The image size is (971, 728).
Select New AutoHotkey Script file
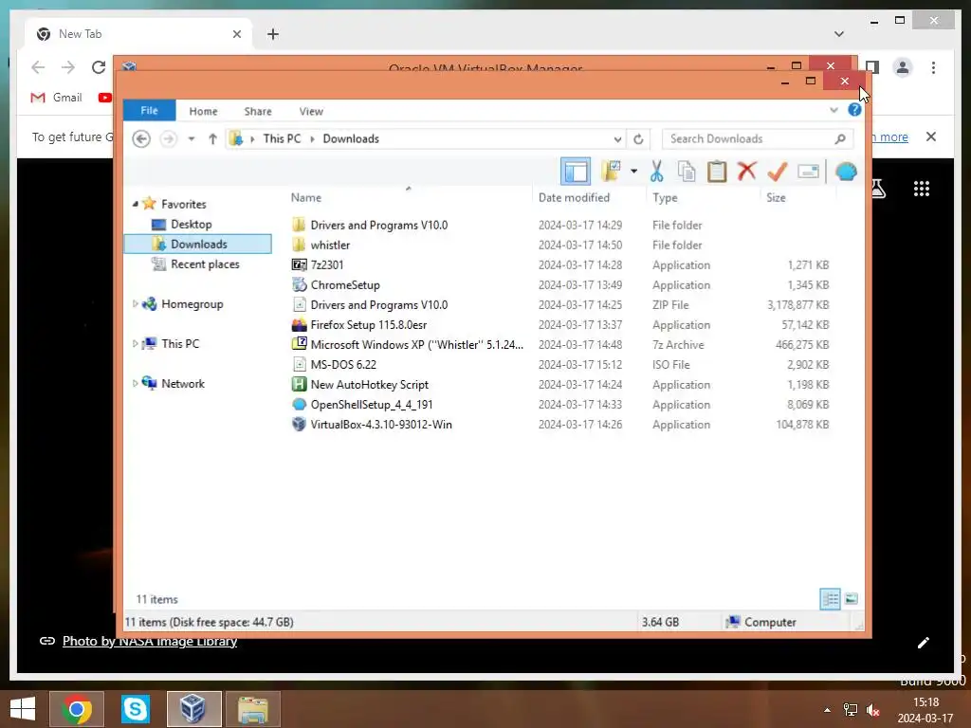pos(369,385)
